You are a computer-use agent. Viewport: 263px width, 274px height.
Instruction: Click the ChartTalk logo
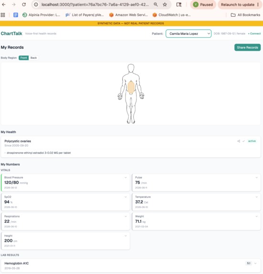(11, 33)
